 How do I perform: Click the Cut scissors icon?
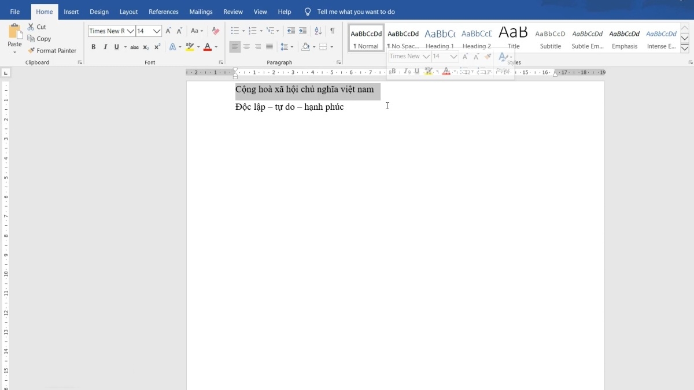(31, 27)
